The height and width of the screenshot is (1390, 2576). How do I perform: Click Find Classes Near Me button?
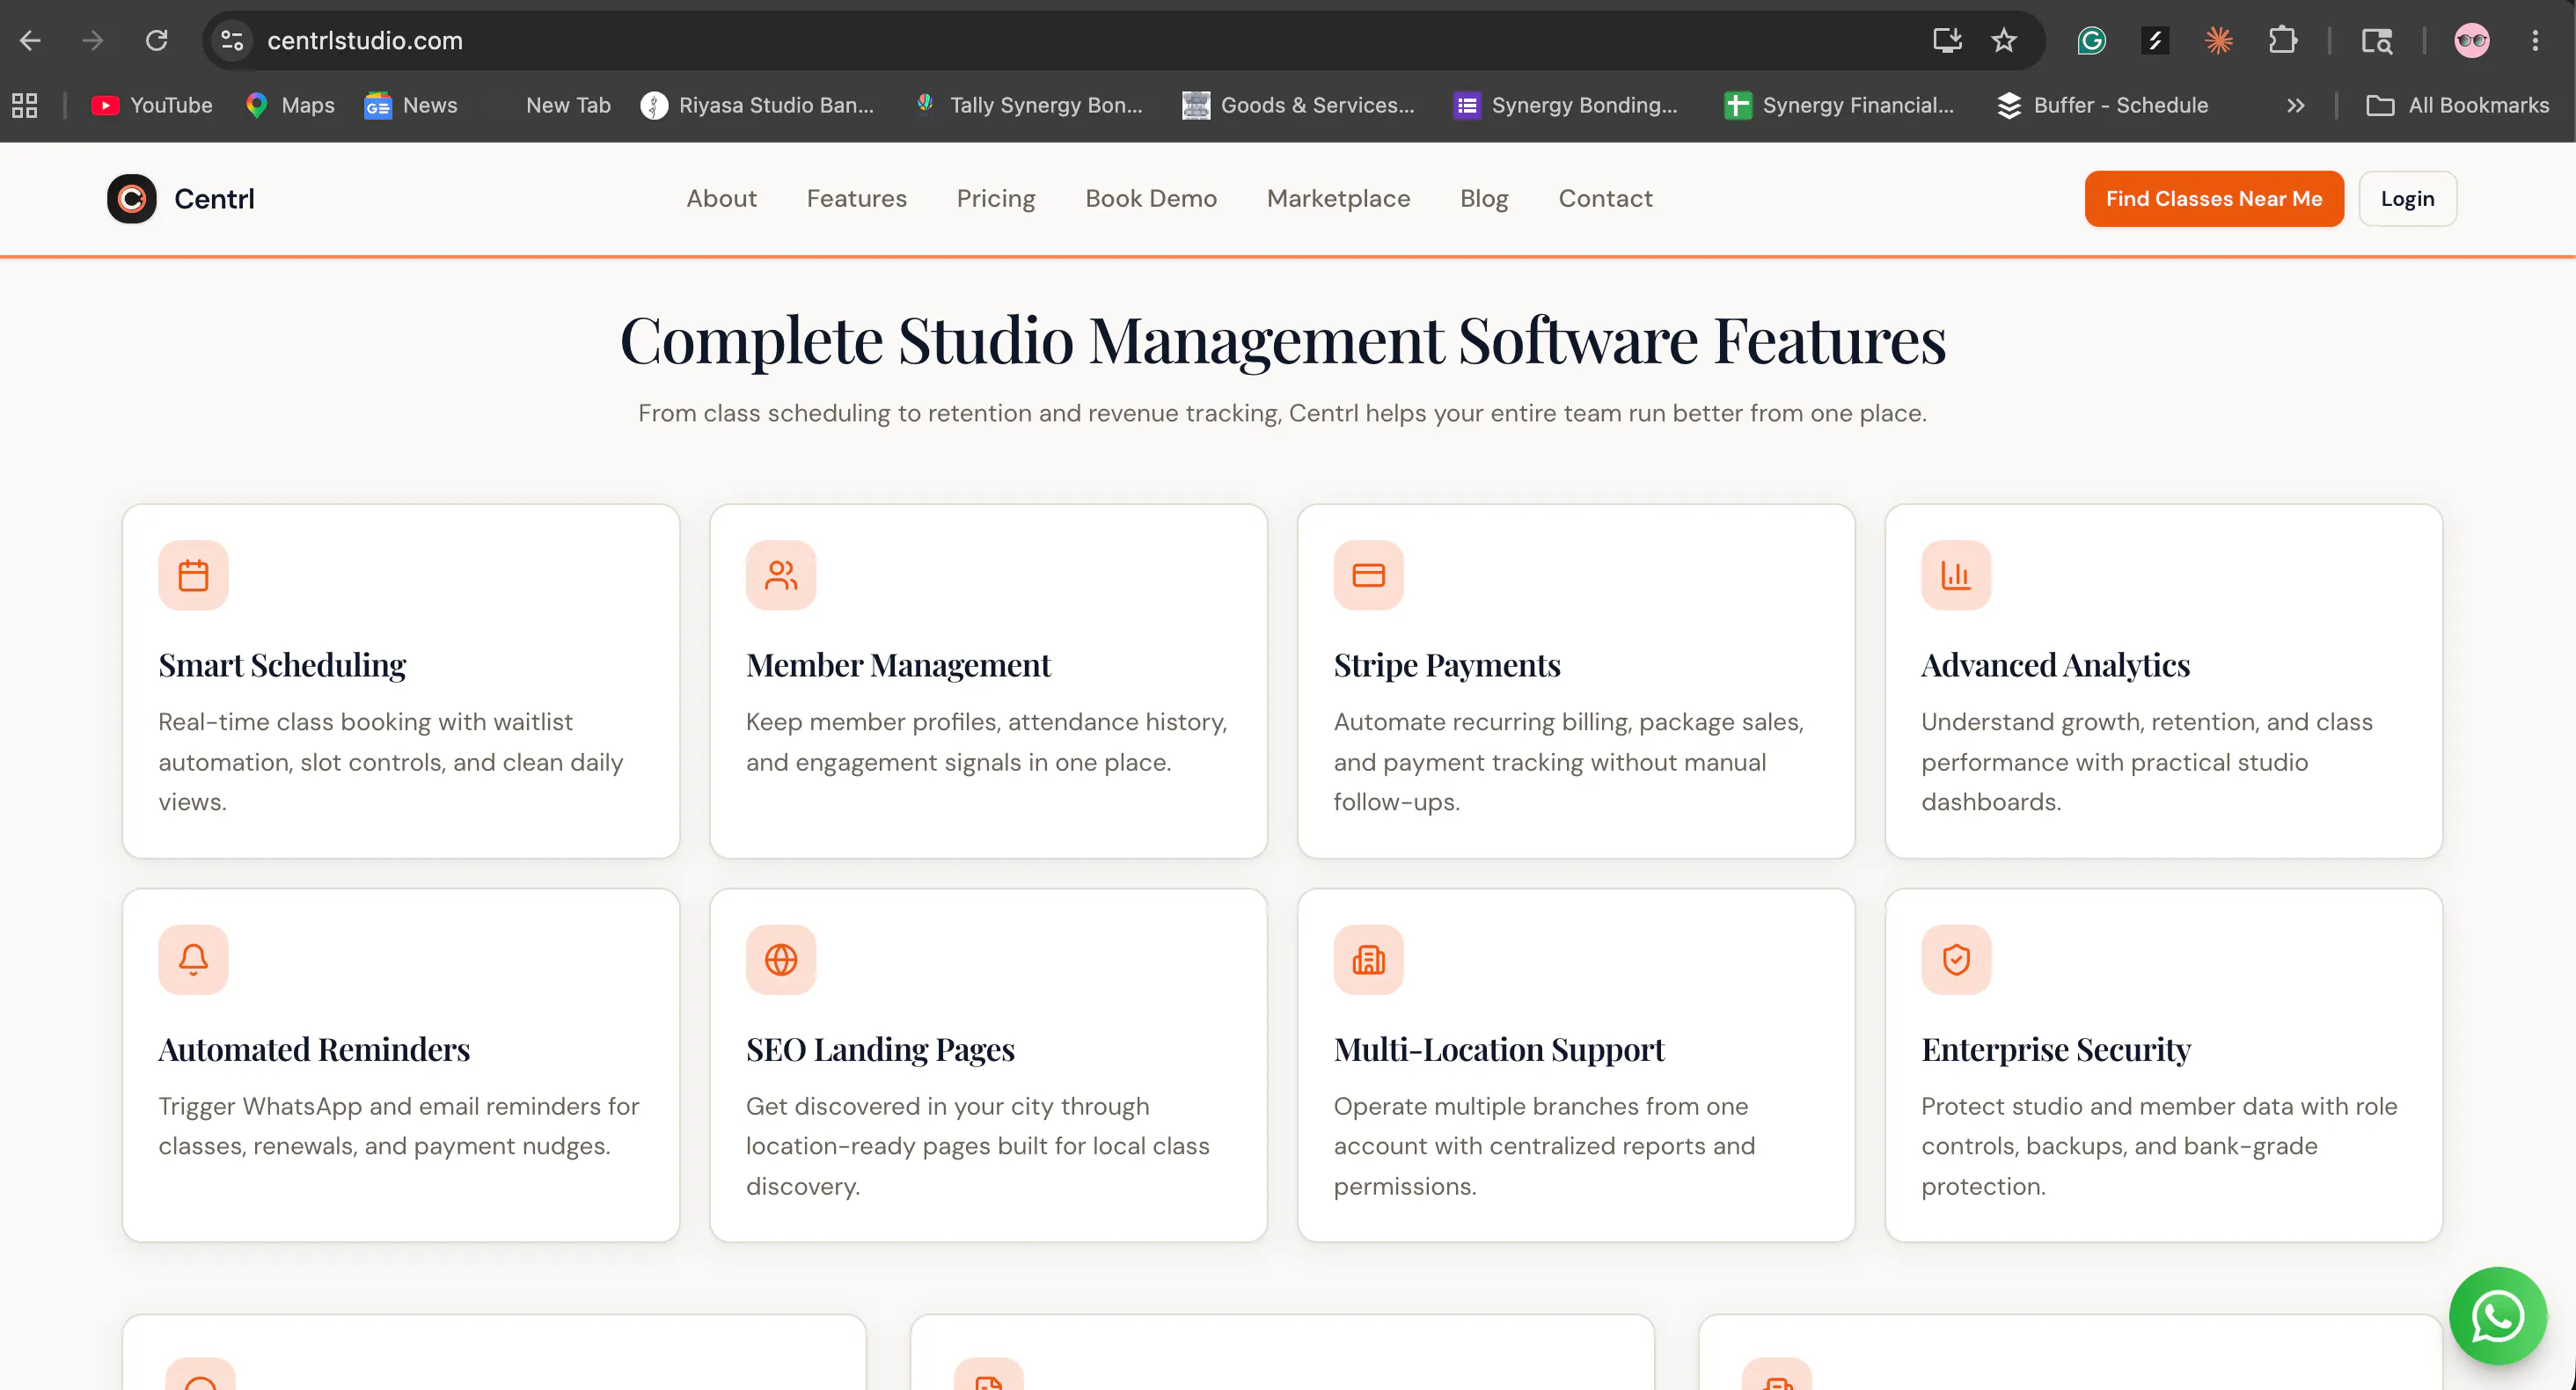click(2214, 198)
